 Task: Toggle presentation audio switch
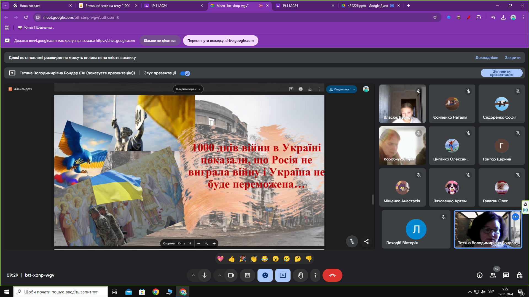click(x=185, y=73)
